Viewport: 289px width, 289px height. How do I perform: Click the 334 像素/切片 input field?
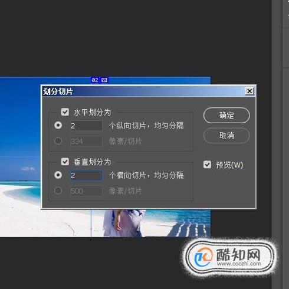coord(86,142)
